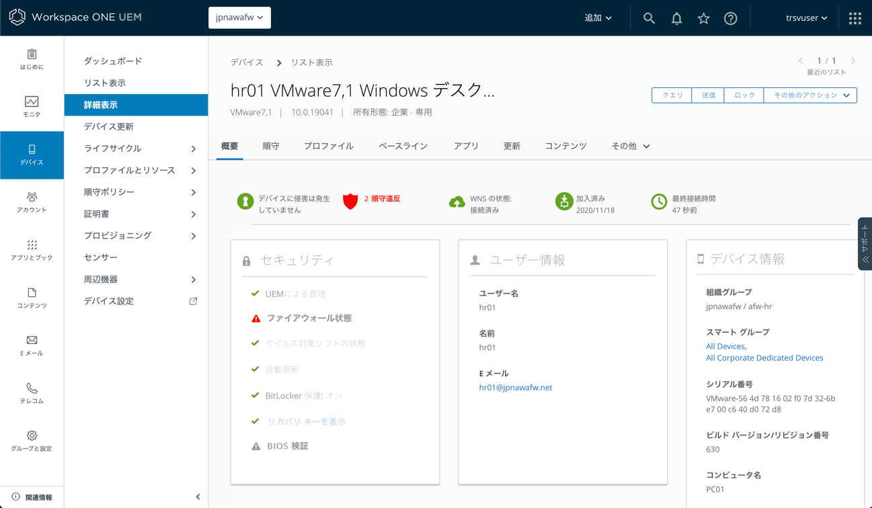Viewport: 872px width, 508px height.
Task: Expand プロファイルとリソース submenu
Action: (194, 171)
